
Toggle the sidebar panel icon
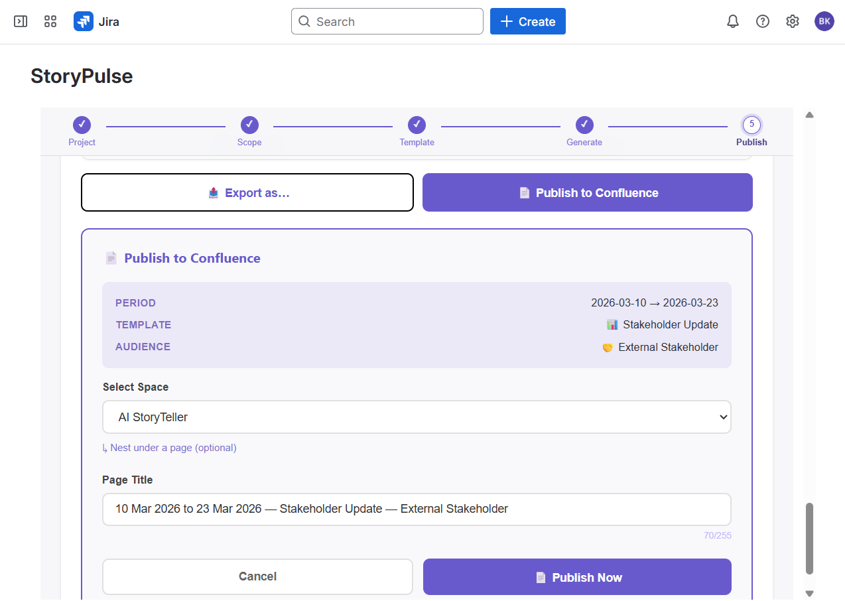(21, 21)
